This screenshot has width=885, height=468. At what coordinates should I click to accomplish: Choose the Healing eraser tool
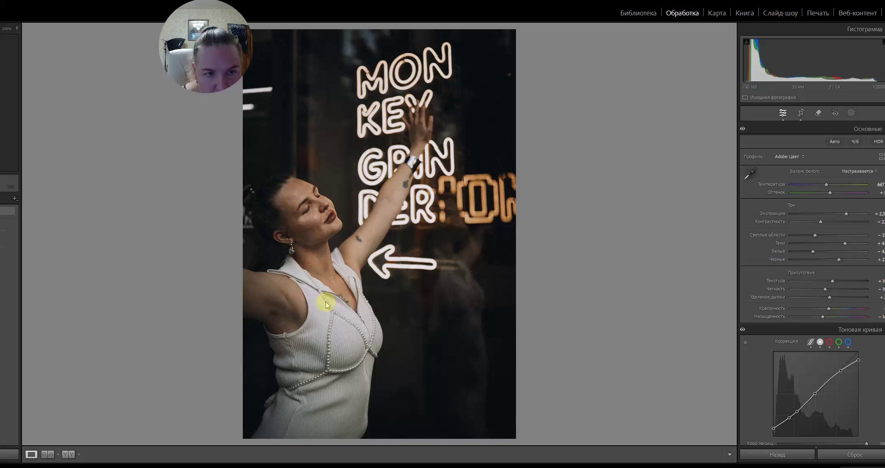[x=818, y=113]
